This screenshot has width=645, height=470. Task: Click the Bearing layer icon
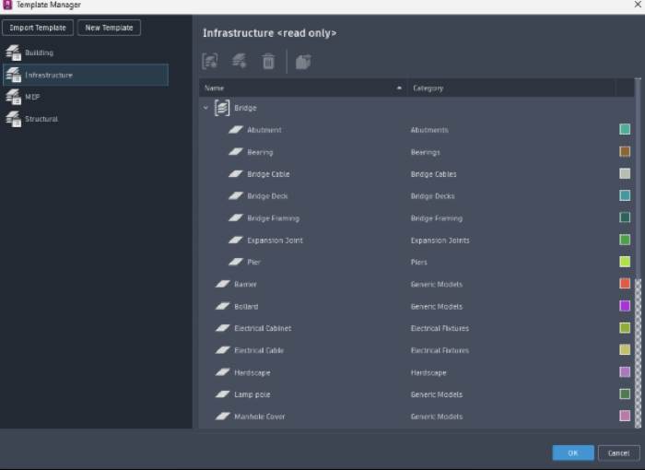tap(236, 152)
